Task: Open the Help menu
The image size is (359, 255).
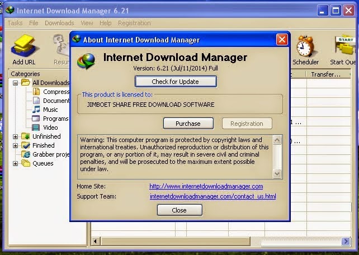Action: tap(106, 23)
